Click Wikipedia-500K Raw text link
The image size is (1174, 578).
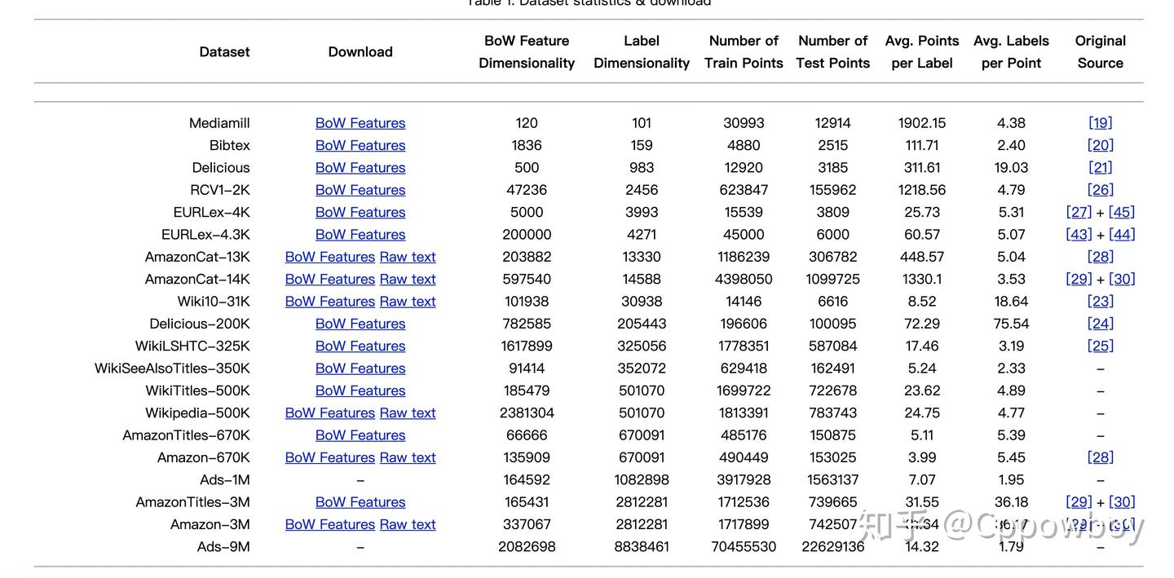(x=408, y=413)
